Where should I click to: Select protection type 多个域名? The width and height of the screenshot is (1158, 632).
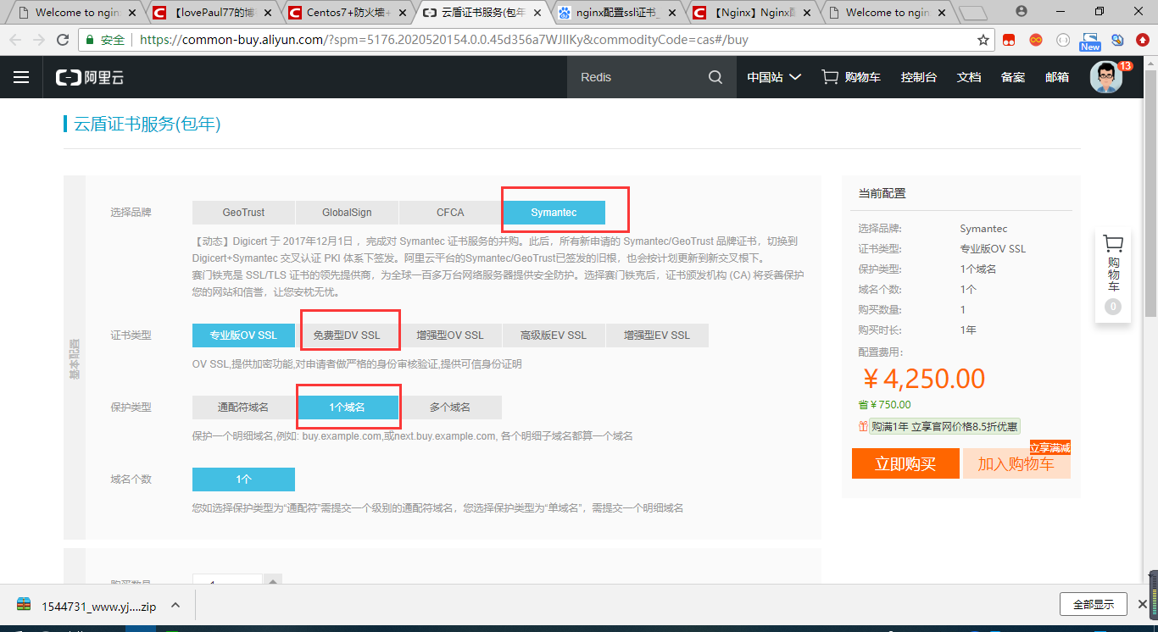tap(450, 407)
